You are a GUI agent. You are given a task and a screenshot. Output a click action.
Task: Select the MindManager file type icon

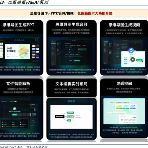13,127
